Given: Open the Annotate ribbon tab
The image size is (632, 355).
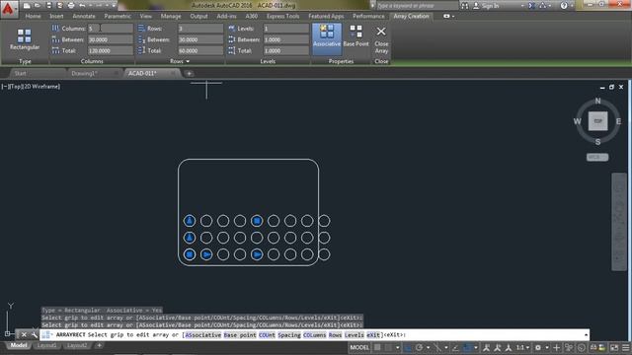Looking at the screenshot, I should pos(84,16).
